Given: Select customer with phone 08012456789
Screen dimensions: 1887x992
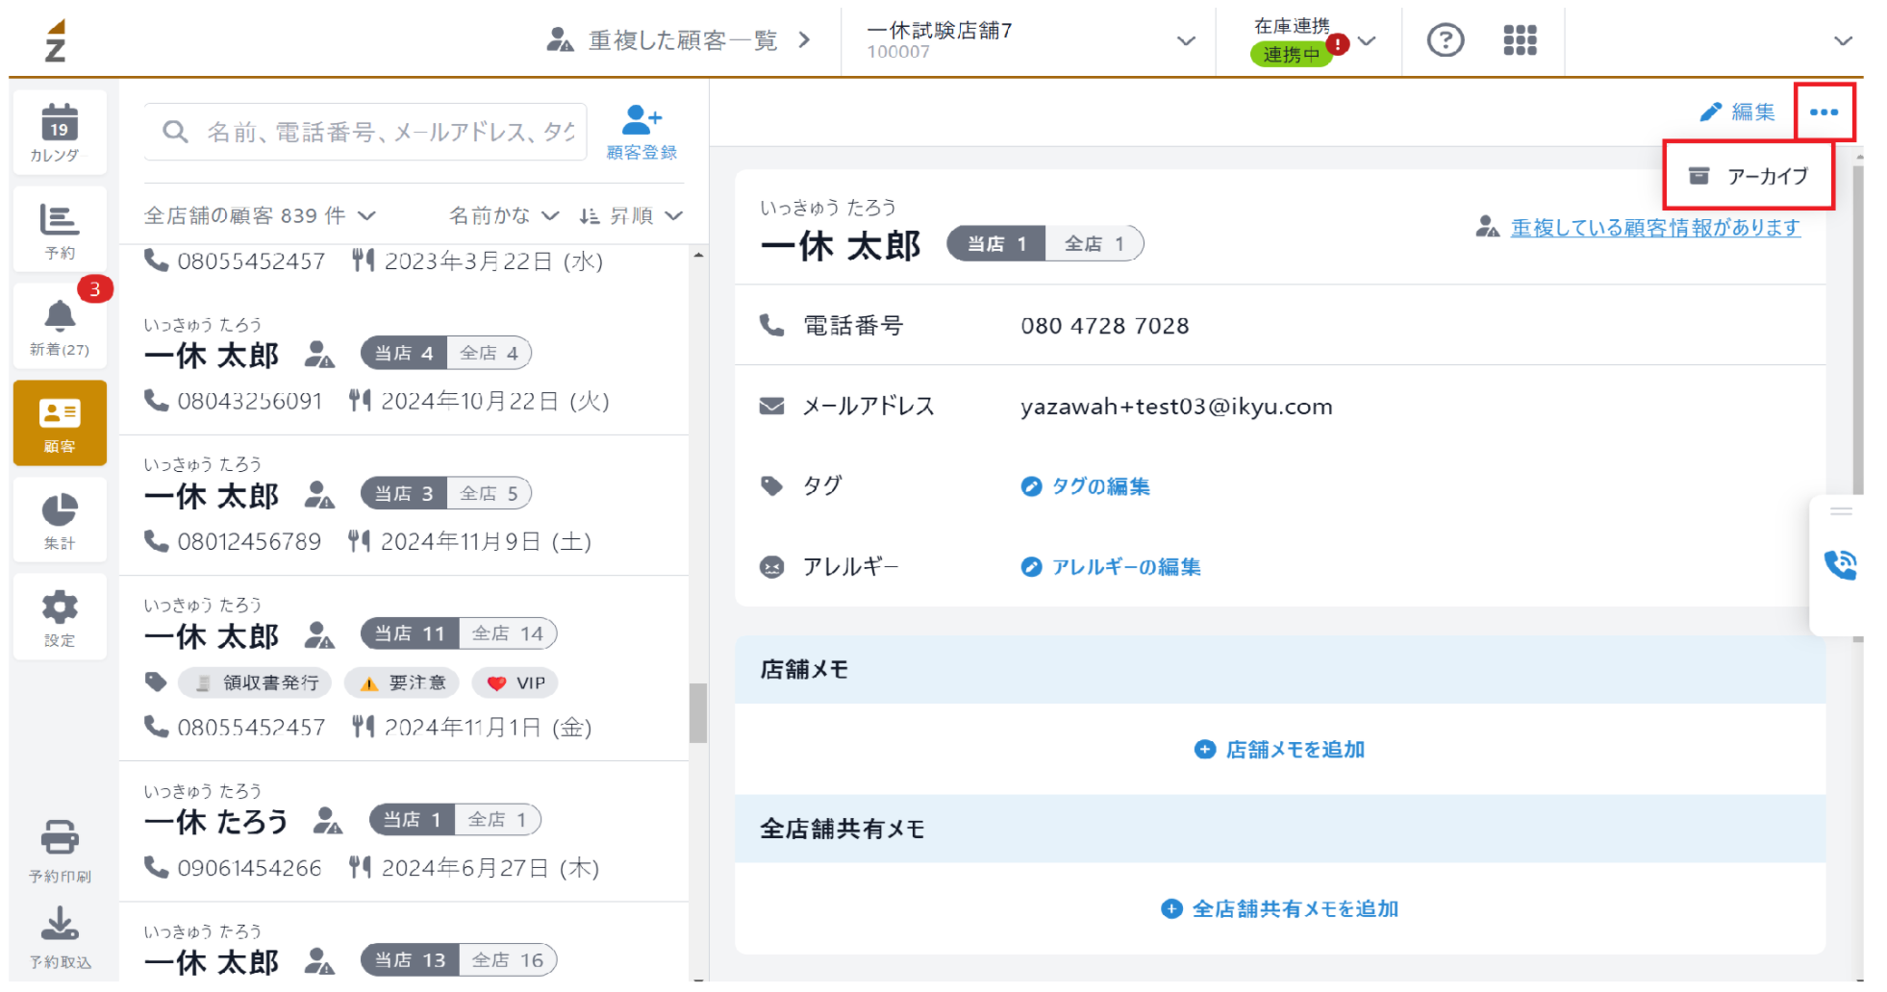Looking at the screenshot, I should (x=404, y=506).
